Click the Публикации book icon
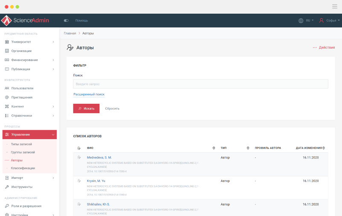The height and width of the screenshot is (216, 342). tap(7, 69)
